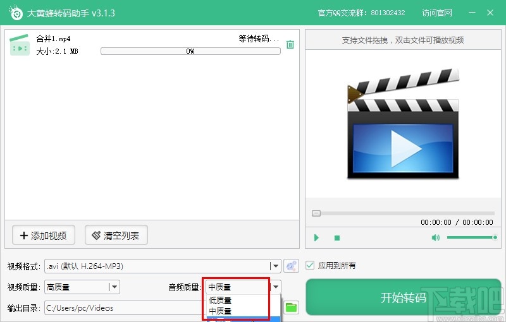Minimize the 大黄蜂转码助手 window
The height and width of the screenshot is (322, 506).
coord(472,13)
